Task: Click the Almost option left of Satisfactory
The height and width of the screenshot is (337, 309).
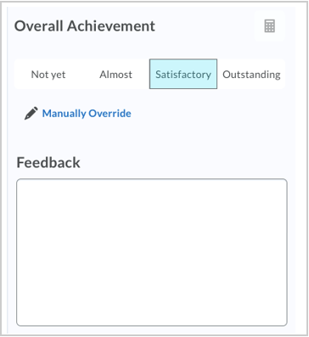Action: tap(115, 75)
